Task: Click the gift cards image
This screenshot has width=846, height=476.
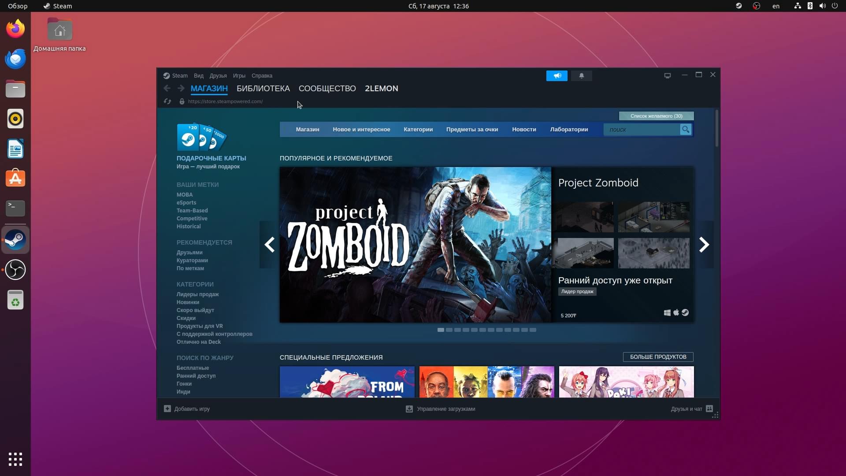Action: (x=202, y=137)
